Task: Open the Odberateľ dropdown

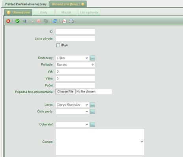Action: point(72,125)
